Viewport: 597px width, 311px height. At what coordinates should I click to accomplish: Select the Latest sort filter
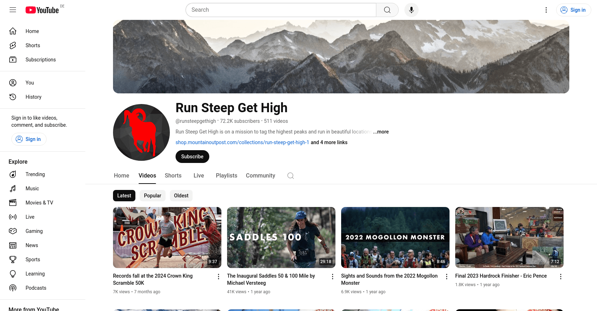124,196
